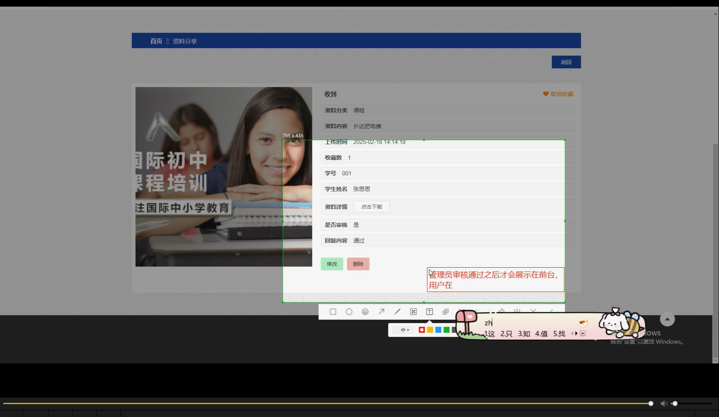Select the mosaic blur tool
Screen dimensions: 719x417
(414, 312)
